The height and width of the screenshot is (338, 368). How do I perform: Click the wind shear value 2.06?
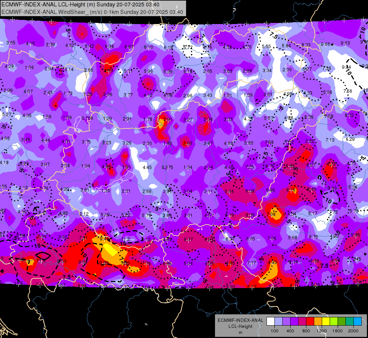point(108,95)
